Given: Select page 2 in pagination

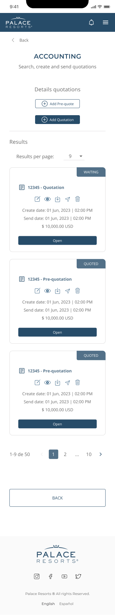Looking at the screenshot, I should (x=65, y=454).
